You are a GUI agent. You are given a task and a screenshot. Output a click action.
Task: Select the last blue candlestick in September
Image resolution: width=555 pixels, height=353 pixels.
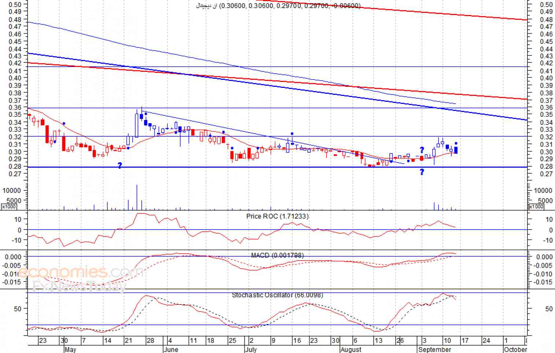pos(456,150)
